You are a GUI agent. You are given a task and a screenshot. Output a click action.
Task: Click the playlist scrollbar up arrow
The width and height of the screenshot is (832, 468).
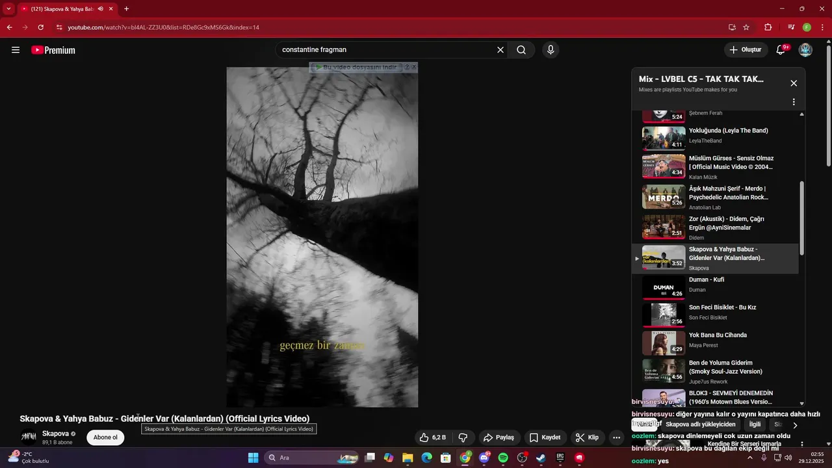click(x=801, y=114)
